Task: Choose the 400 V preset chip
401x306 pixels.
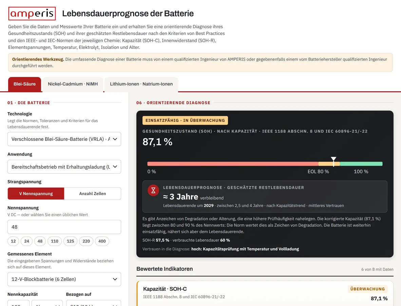Action: coord(102,241)
